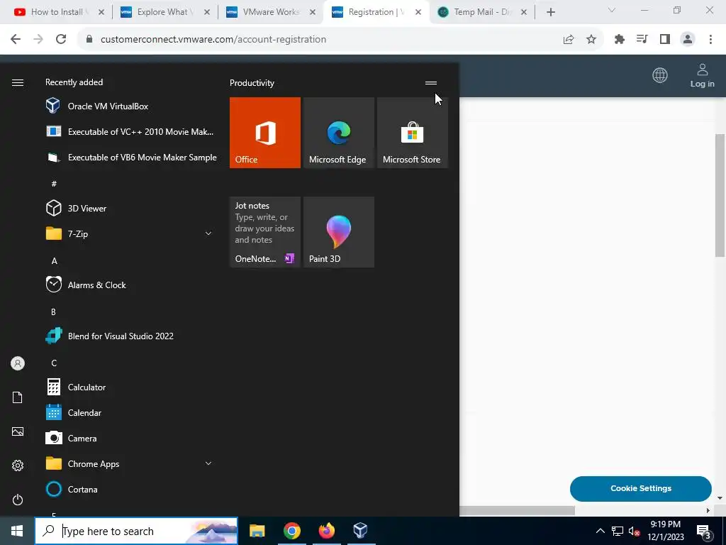Image resolution: width=726 pixels, height=545 pixels.
Task: Open the user account icon in Start
Action: (x=18, y=363)
